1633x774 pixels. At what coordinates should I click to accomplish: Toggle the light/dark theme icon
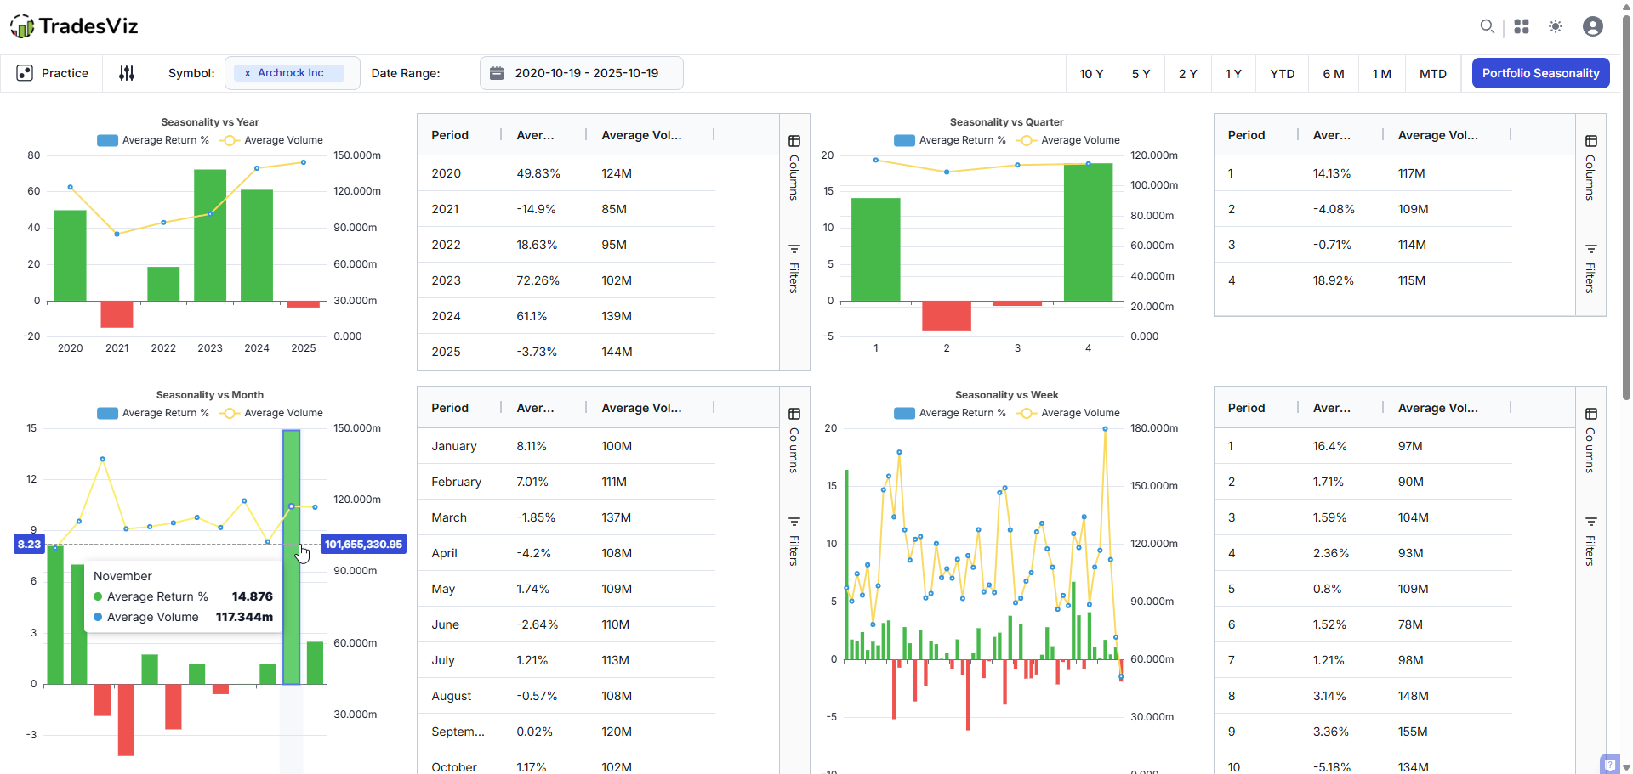point(1556,26)
